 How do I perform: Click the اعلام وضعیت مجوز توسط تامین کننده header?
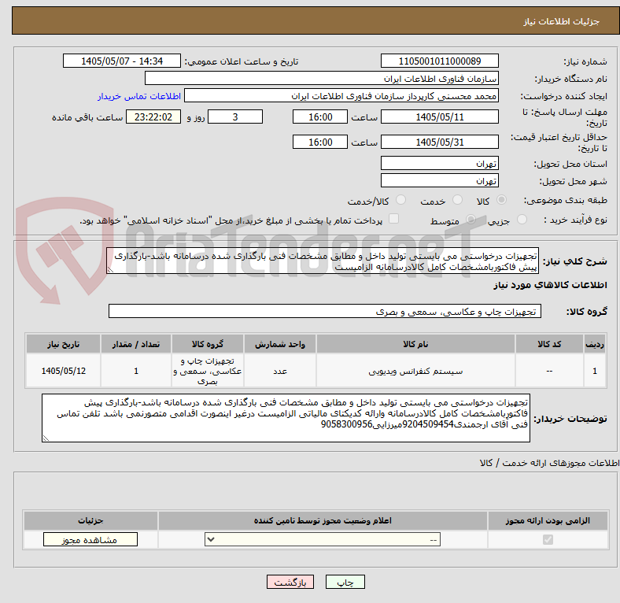(323, 520)
